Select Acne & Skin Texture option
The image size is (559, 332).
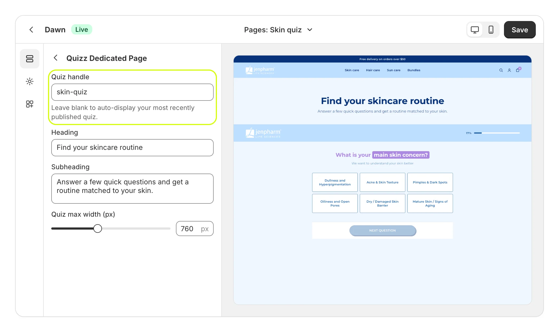(383, 182)
